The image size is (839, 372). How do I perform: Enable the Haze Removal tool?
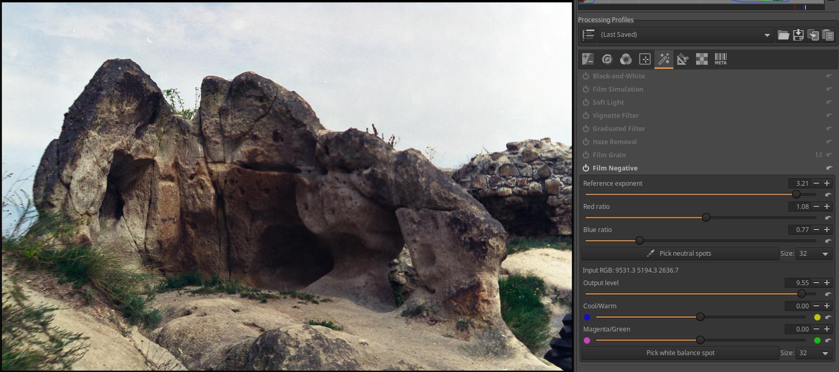click(586, 142)
